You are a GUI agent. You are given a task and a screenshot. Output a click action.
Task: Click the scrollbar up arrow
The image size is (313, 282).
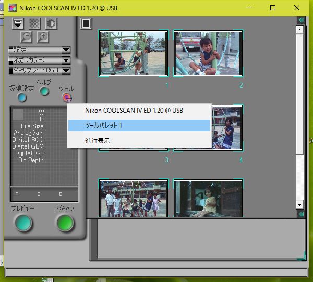click(299, 30)
